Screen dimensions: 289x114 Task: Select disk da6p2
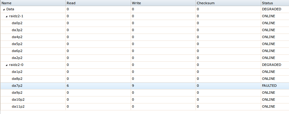coord(17,51)
